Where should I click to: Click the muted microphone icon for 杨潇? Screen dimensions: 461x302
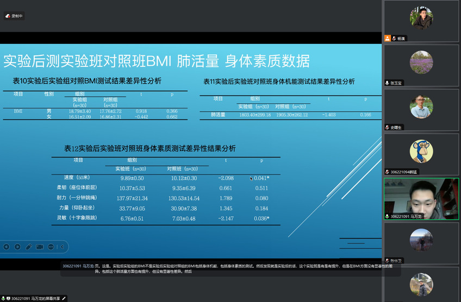click(x=394, y=39)
